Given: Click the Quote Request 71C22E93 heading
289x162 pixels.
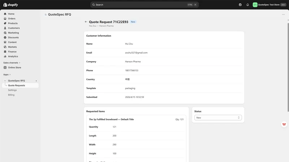Looking at the screenshot, I should click(109, 22).
